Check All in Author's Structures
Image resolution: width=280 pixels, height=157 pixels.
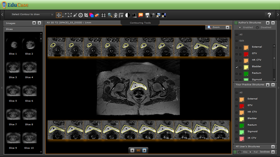[237, 35]
